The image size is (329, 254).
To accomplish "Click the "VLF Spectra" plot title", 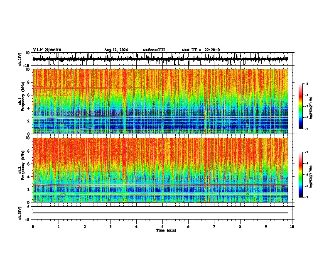I will 47,50.
